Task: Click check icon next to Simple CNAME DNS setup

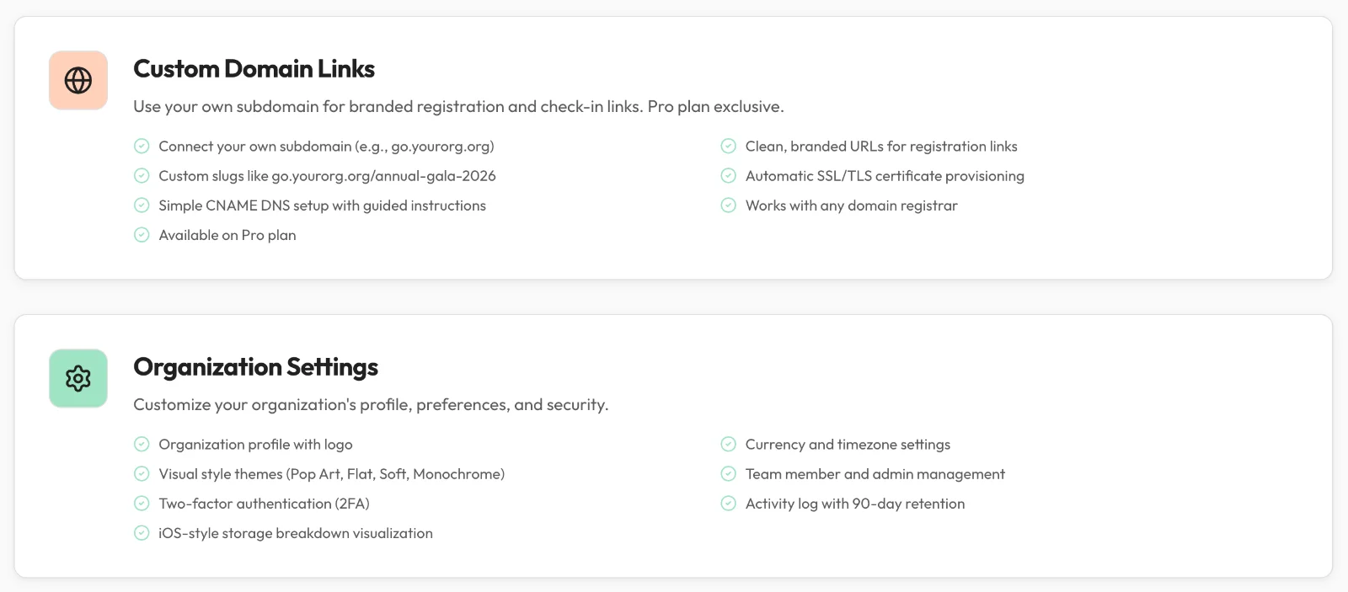Action: [142, 205]
